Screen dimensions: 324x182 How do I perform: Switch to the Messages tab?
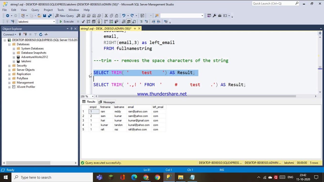coord(107,102)
